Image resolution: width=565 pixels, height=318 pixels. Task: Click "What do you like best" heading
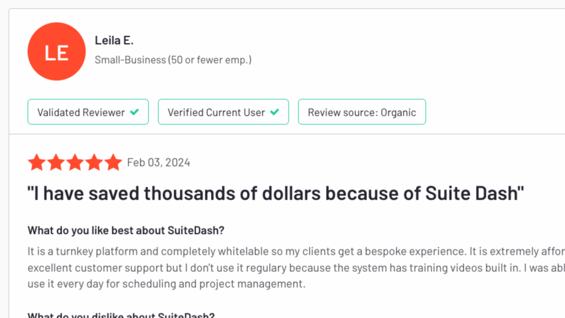126,230
